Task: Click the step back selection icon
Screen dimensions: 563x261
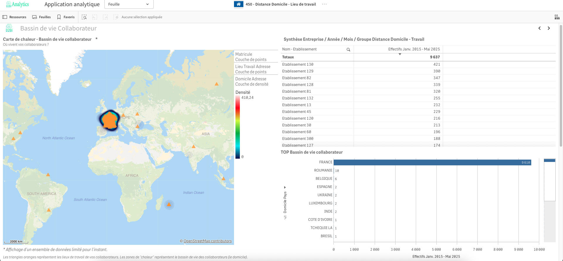Action: pos(95,17)
